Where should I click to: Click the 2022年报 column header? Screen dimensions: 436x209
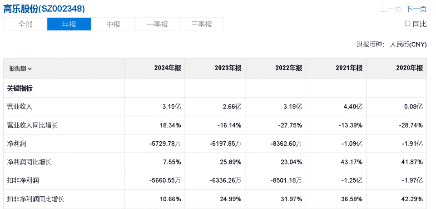coord(288,68)
